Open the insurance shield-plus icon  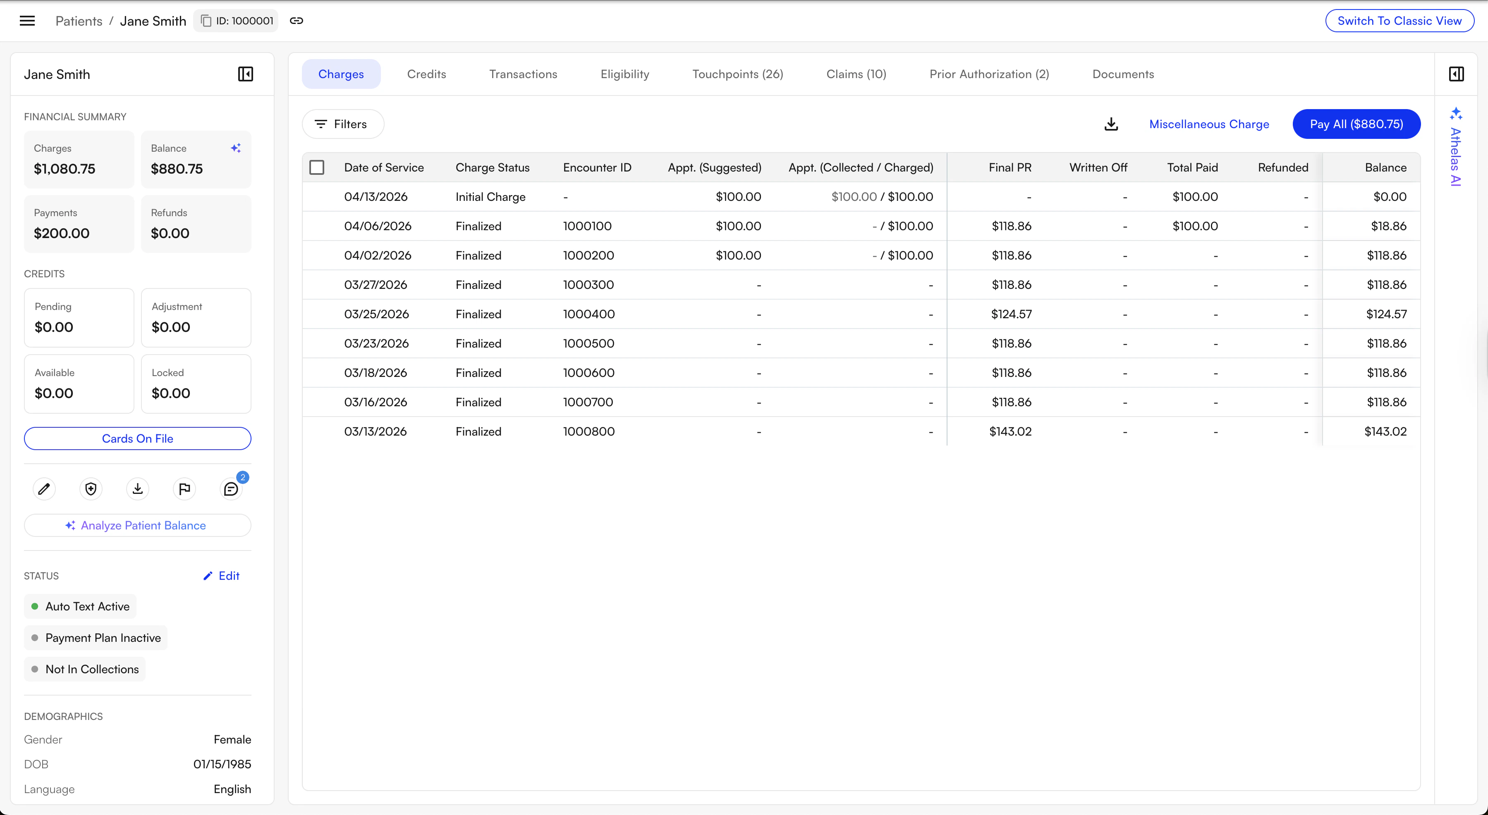tap(91, 489)
